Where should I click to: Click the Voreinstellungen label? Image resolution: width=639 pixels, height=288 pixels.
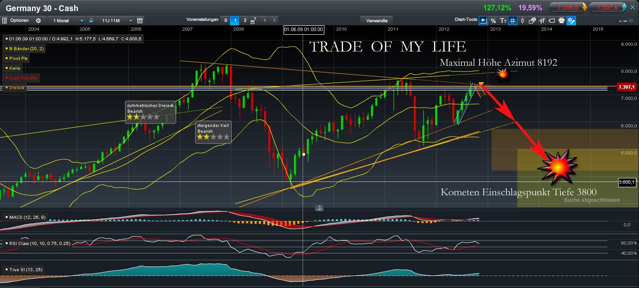(x=202, y=20)
